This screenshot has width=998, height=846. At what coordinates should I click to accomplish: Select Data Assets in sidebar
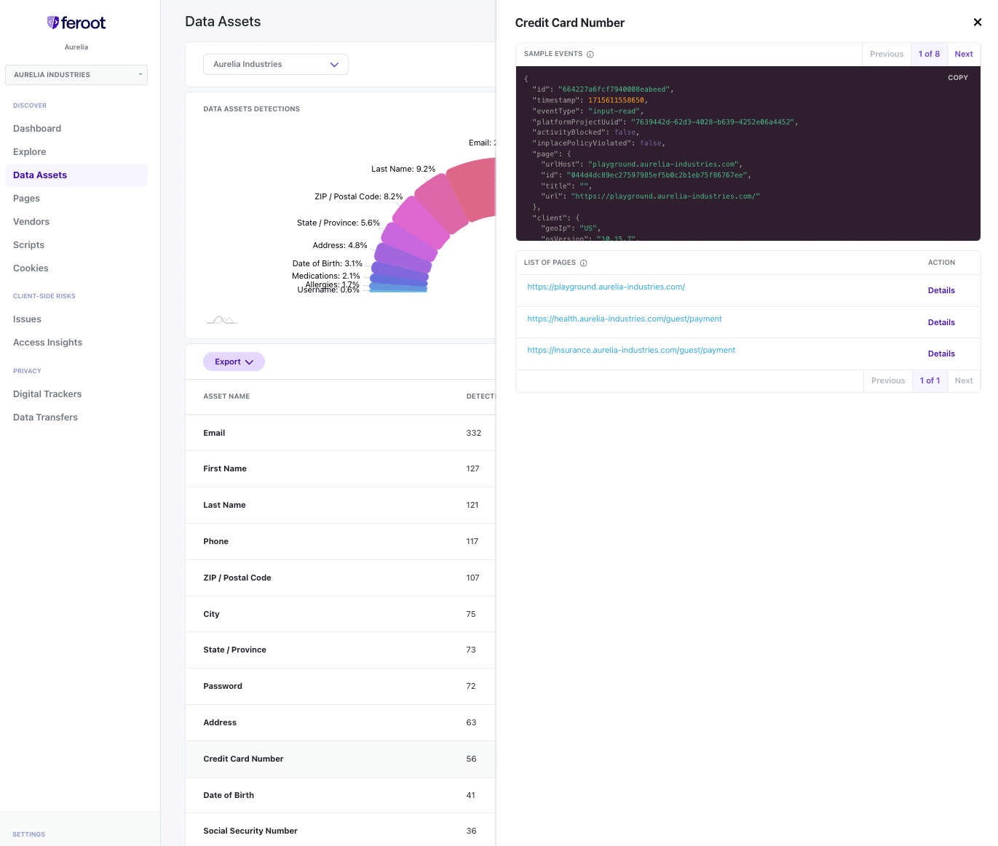(76, 175)
